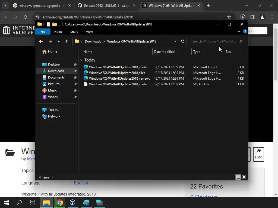Go up one folder level in File Explorer
Image resolution: width=278 pixels, height=208 pixels.
[x=67, y=41]
